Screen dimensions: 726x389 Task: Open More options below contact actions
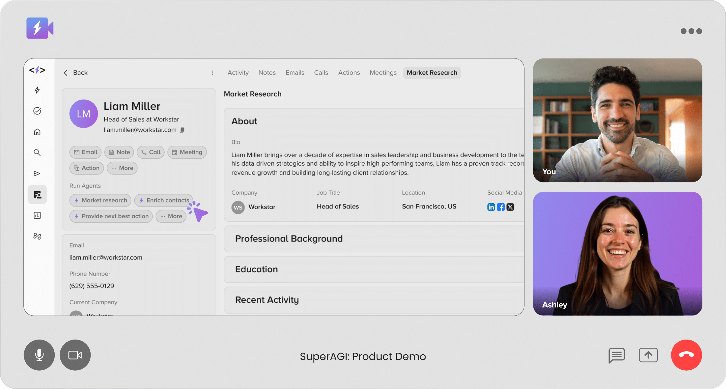pyautogui.click(x=122, y=168)
